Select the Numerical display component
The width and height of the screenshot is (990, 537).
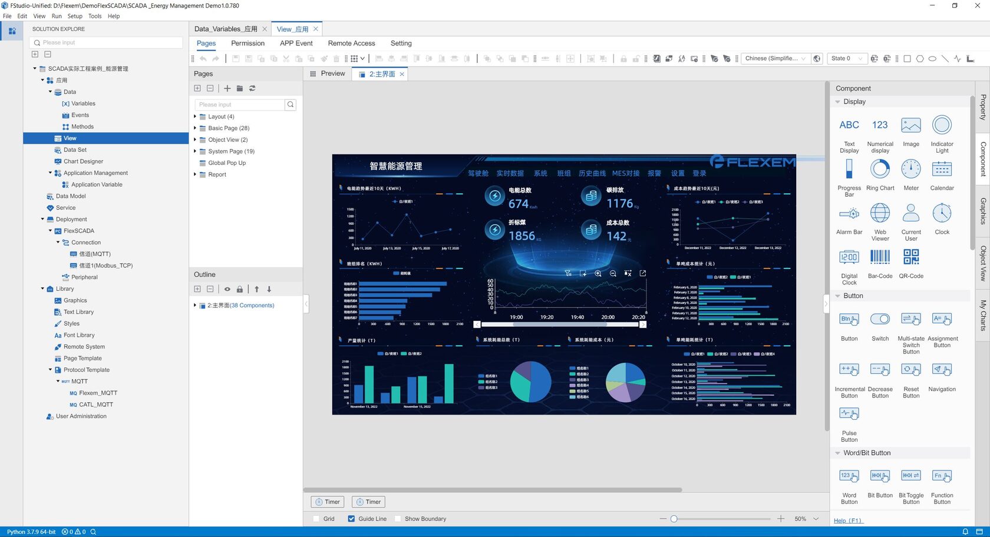tap(880, 135)
